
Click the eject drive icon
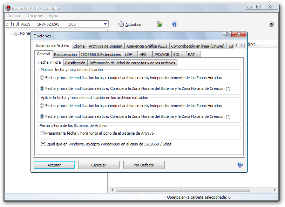tap(271, 24)
